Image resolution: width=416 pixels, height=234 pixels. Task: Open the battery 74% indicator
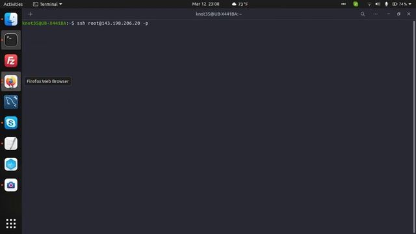tap(400, 4)
